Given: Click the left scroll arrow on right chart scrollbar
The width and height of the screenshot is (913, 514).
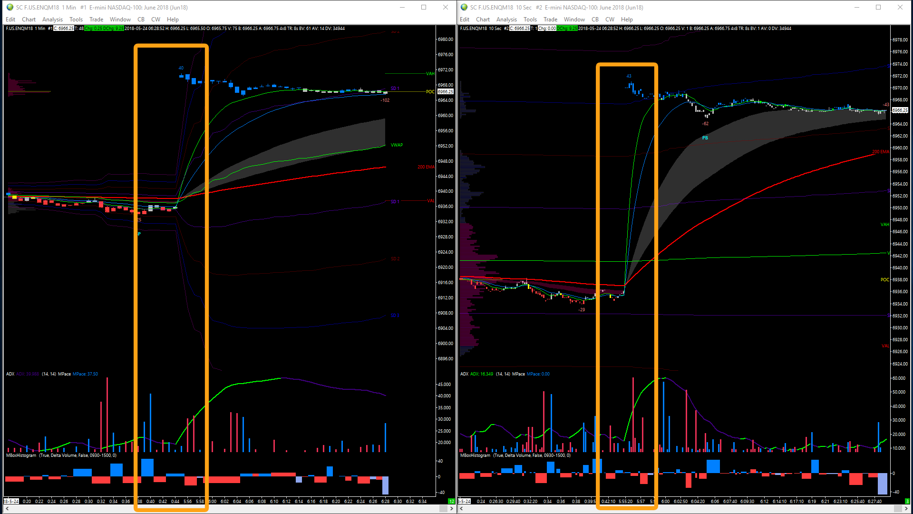Looking at the screenshot, I should 461,509.
